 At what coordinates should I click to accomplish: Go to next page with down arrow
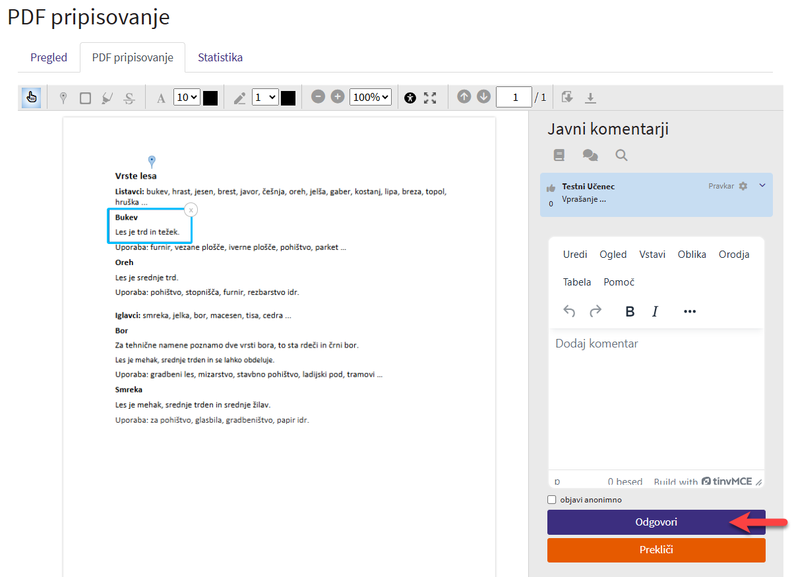(x=484, y=97)
